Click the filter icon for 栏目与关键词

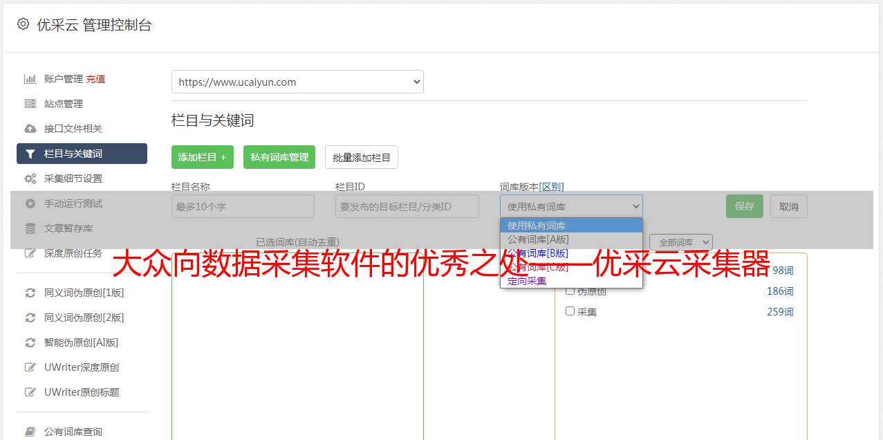30,154
